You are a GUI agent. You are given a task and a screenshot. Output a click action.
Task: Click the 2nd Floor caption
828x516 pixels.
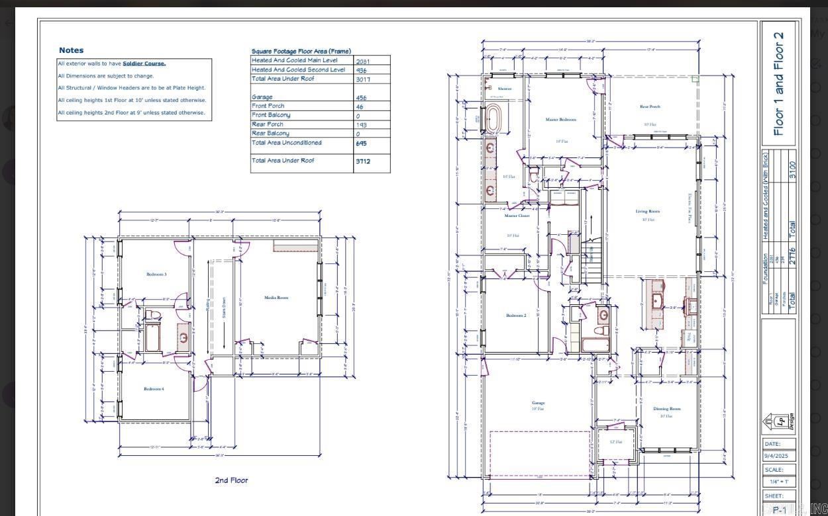pyautogui.click(x=231, y=480)
